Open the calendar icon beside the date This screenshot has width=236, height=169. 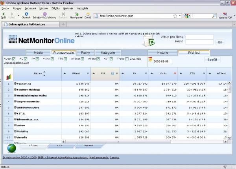tap(150, 60)
